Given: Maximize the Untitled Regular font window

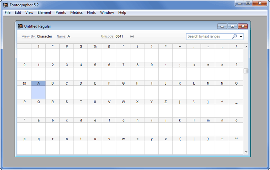Looking at the screenshot, I should [232, 26].
